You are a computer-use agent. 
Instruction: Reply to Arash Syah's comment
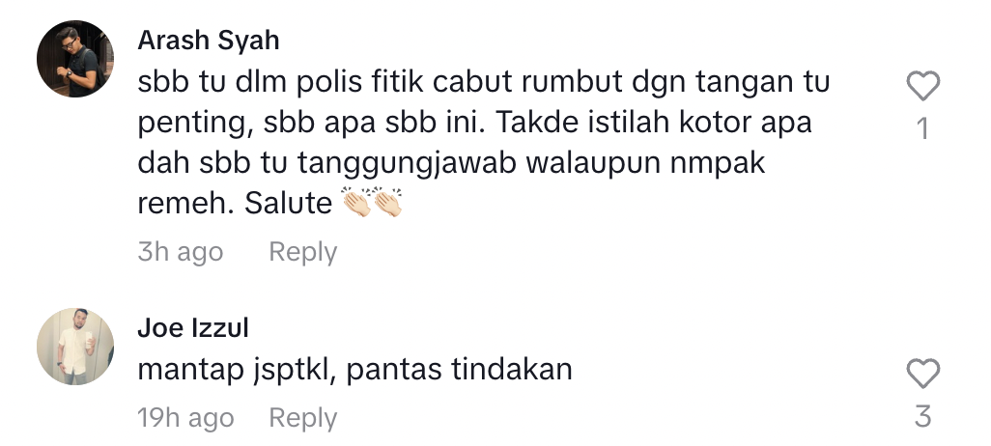(x=302, y=252)
